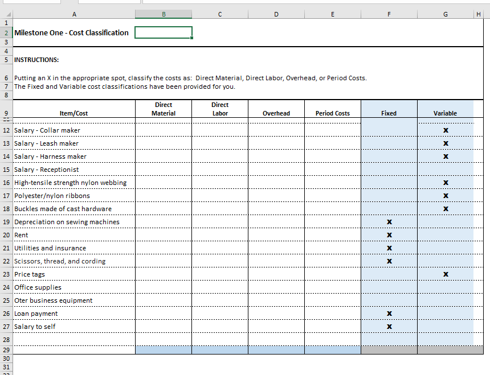Image resolution: width=490 pixels, height=375 pixels.
Task: Click Direct Labor cell for Leash maker
Action: tap(220, 143)
